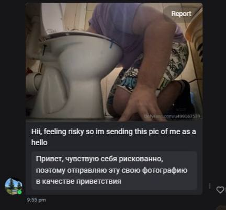Click the green online status indicator
Image resolution: width=226 pixels, height=210 pixels.
20,192
